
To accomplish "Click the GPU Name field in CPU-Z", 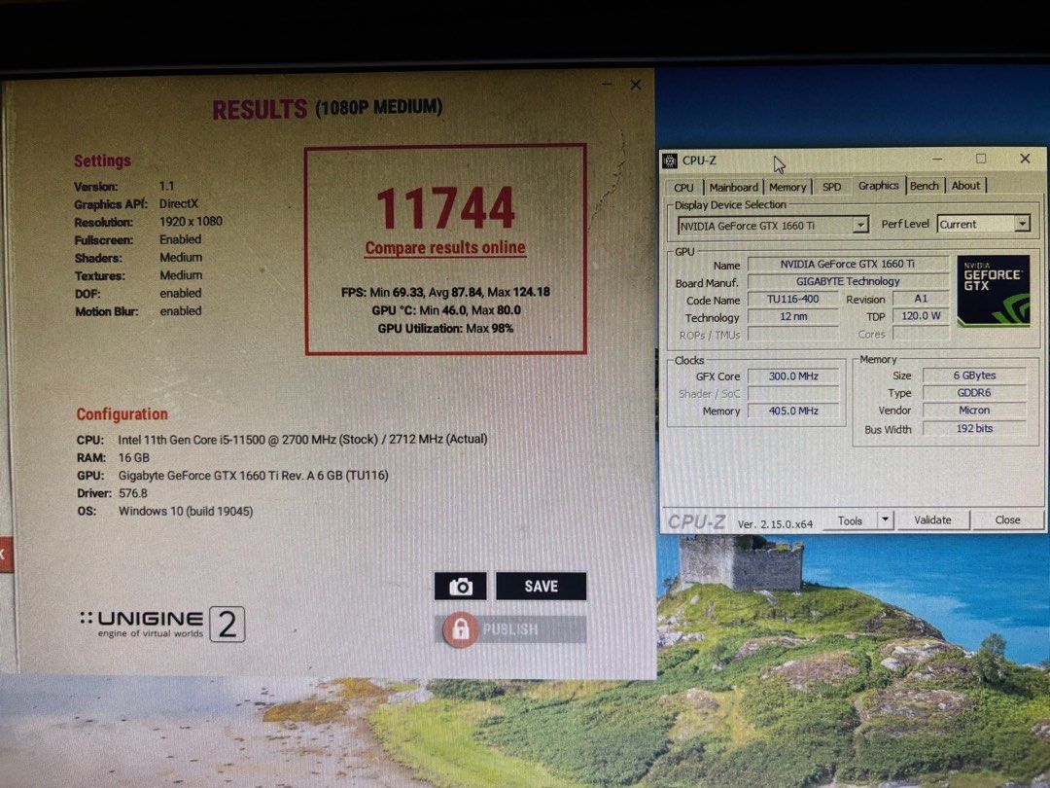I will [x=848, y=264].
